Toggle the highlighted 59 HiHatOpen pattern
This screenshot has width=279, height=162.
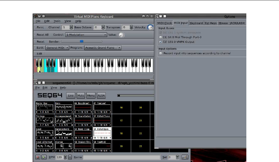pos(102,134)
